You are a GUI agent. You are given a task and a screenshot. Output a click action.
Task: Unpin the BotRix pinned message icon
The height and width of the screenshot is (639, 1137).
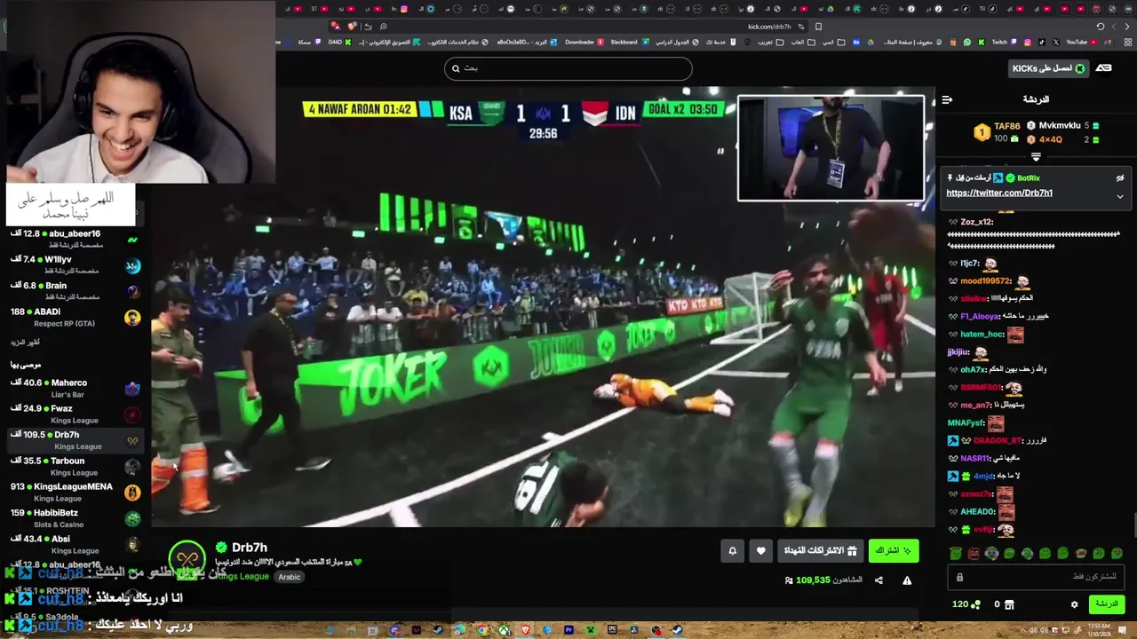[1120, 178]
